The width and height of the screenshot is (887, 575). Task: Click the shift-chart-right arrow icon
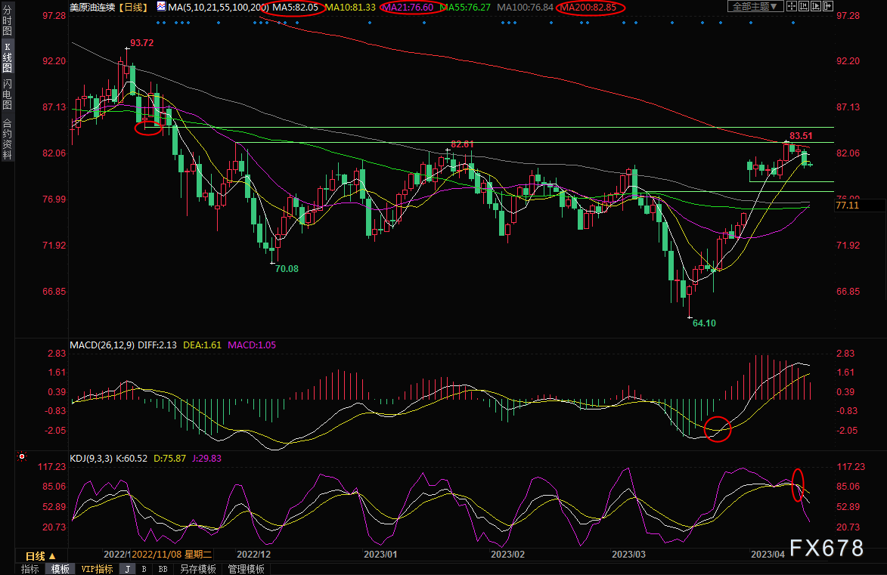point(827,6)
